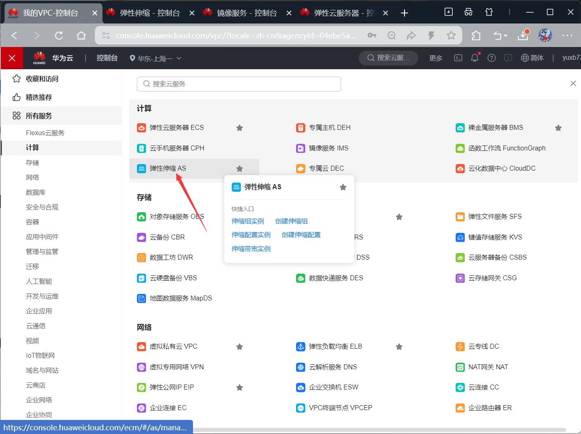
Task: Open 云专线 DC icon
Action: pos(460,347)
